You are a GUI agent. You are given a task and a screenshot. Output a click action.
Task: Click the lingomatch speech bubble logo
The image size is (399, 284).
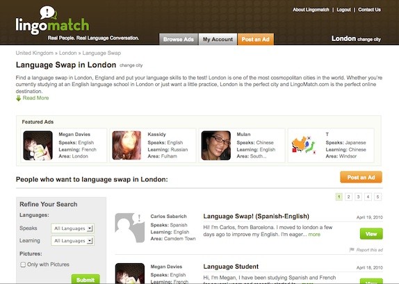(x=49, y=12)
